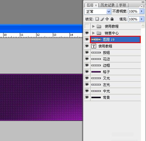Collapse the panel with double-arrow icon
The image size is (146, 141).
pos(143,2)
